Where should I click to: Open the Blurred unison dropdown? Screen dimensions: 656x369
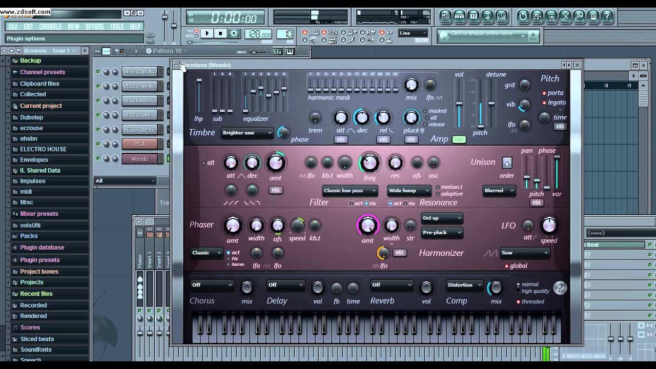point(499,191)
